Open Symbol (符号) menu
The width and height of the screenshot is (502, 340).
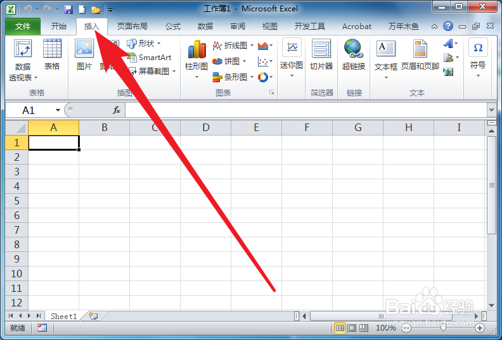tap(478, 58)
